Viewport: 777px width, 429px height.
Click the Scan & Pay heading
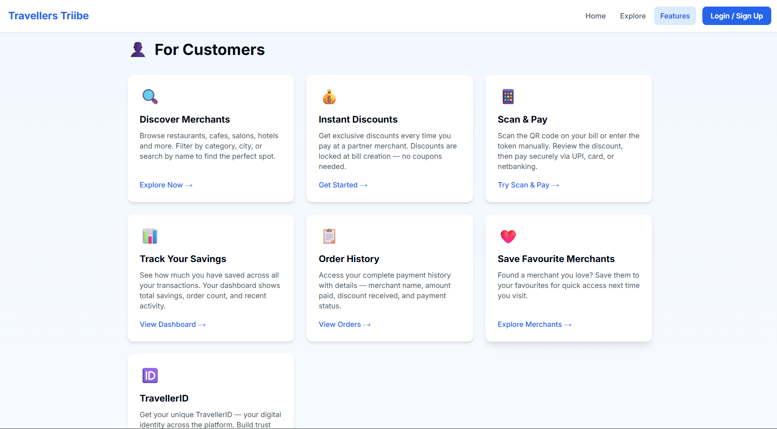pyautogui.click(x=522, y=119)
